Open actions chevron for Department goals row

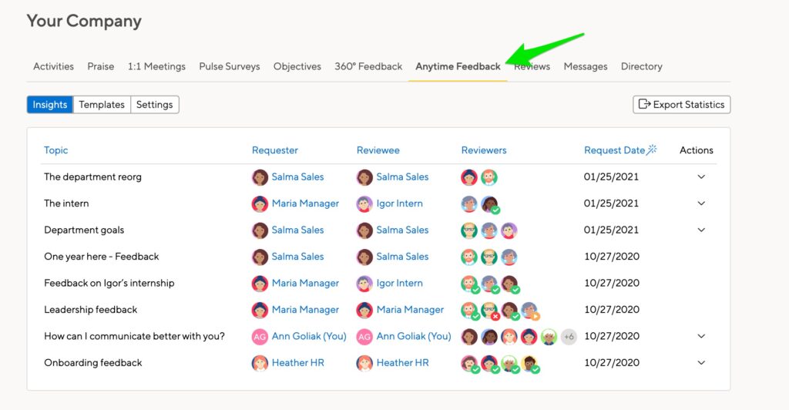point(701,230)
